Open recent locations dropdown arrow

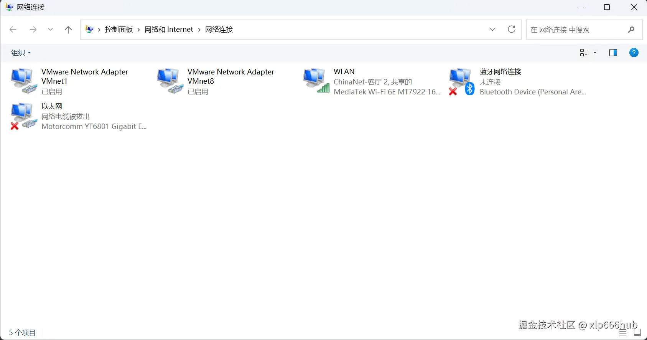50,30
